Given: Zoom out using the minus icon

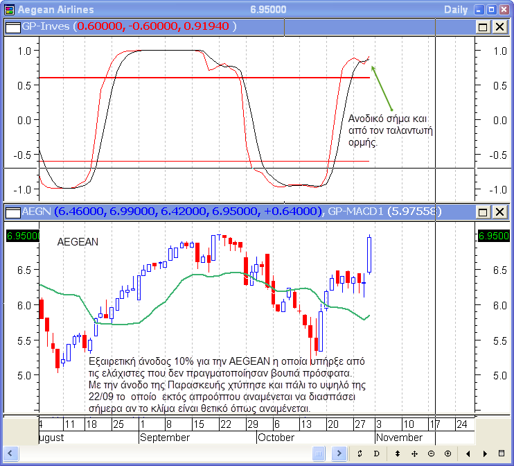Looking at the screenshot, I should click(431, 454).
